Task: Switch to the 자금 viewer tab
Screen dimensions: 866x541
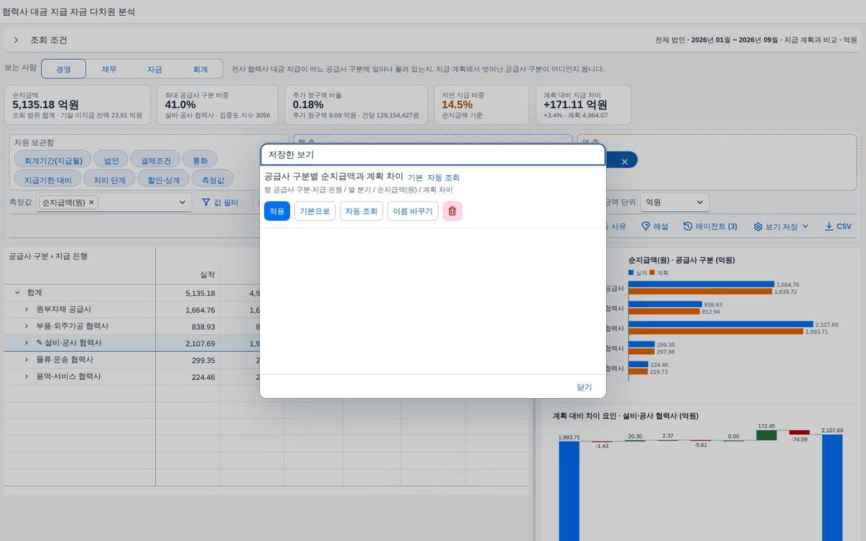Action: pyautogui.click(x=154, y=69)
